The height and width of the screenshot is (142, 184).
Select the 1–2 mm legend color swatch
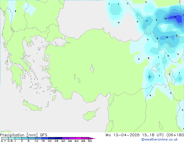coord(18,138)
